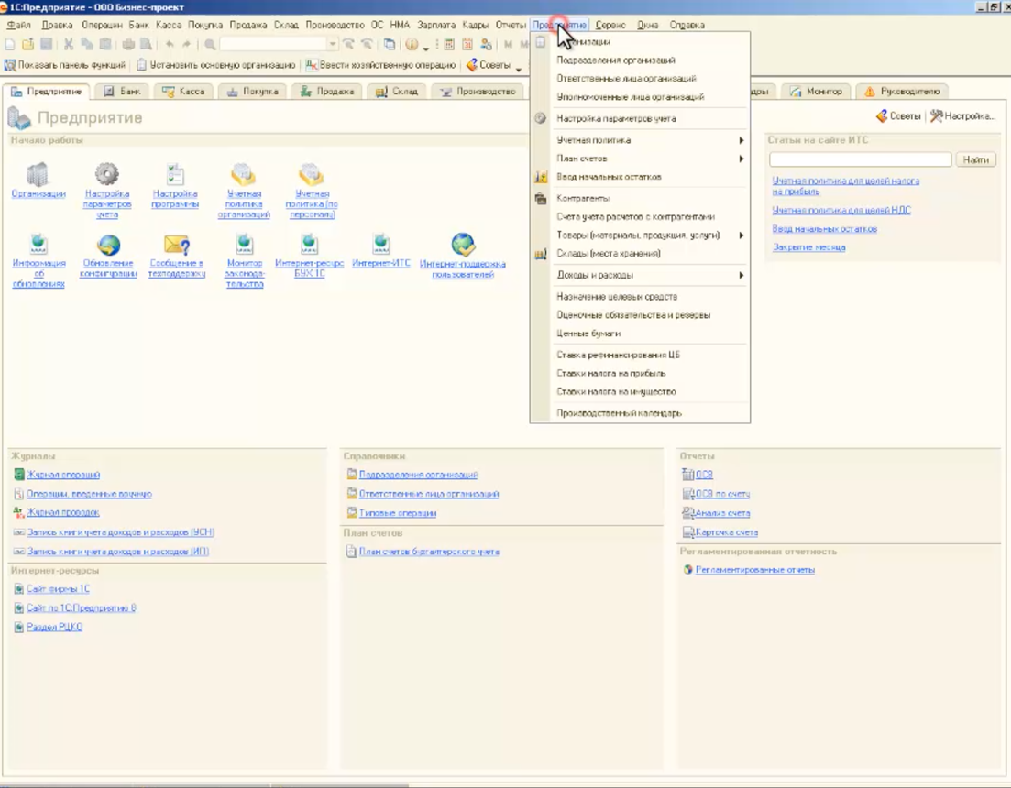Switch to the Продажа tab
Image resolution: width=1011 pixels, height=788 pixels.
(x=327, y=92)
